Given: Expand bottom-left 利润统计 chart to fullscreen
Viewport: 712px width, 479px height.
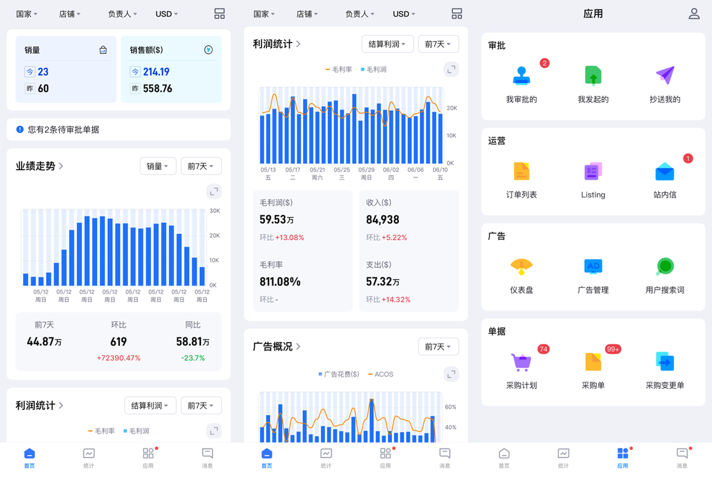Looking at the screenshot, I should 214,431.
